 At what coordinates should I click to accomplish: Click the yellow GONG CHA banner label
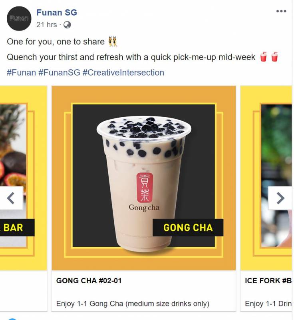188,228
